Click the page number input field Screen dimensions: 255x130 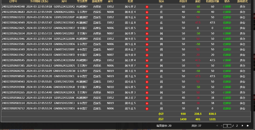(x=228, y=126)
